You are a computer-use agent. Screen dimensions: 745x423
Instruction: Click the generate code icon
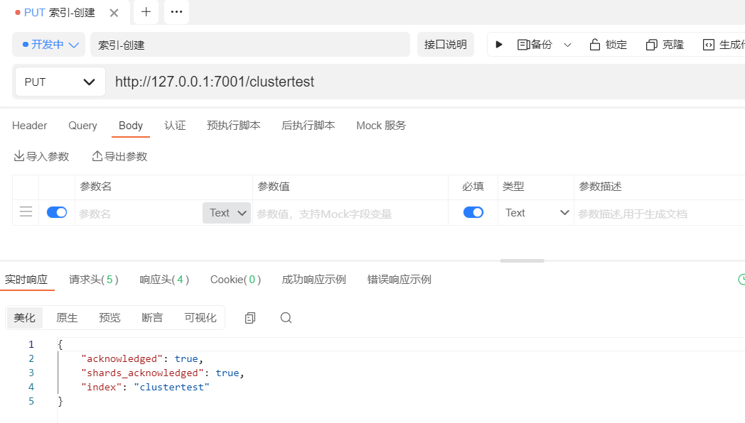708,45
